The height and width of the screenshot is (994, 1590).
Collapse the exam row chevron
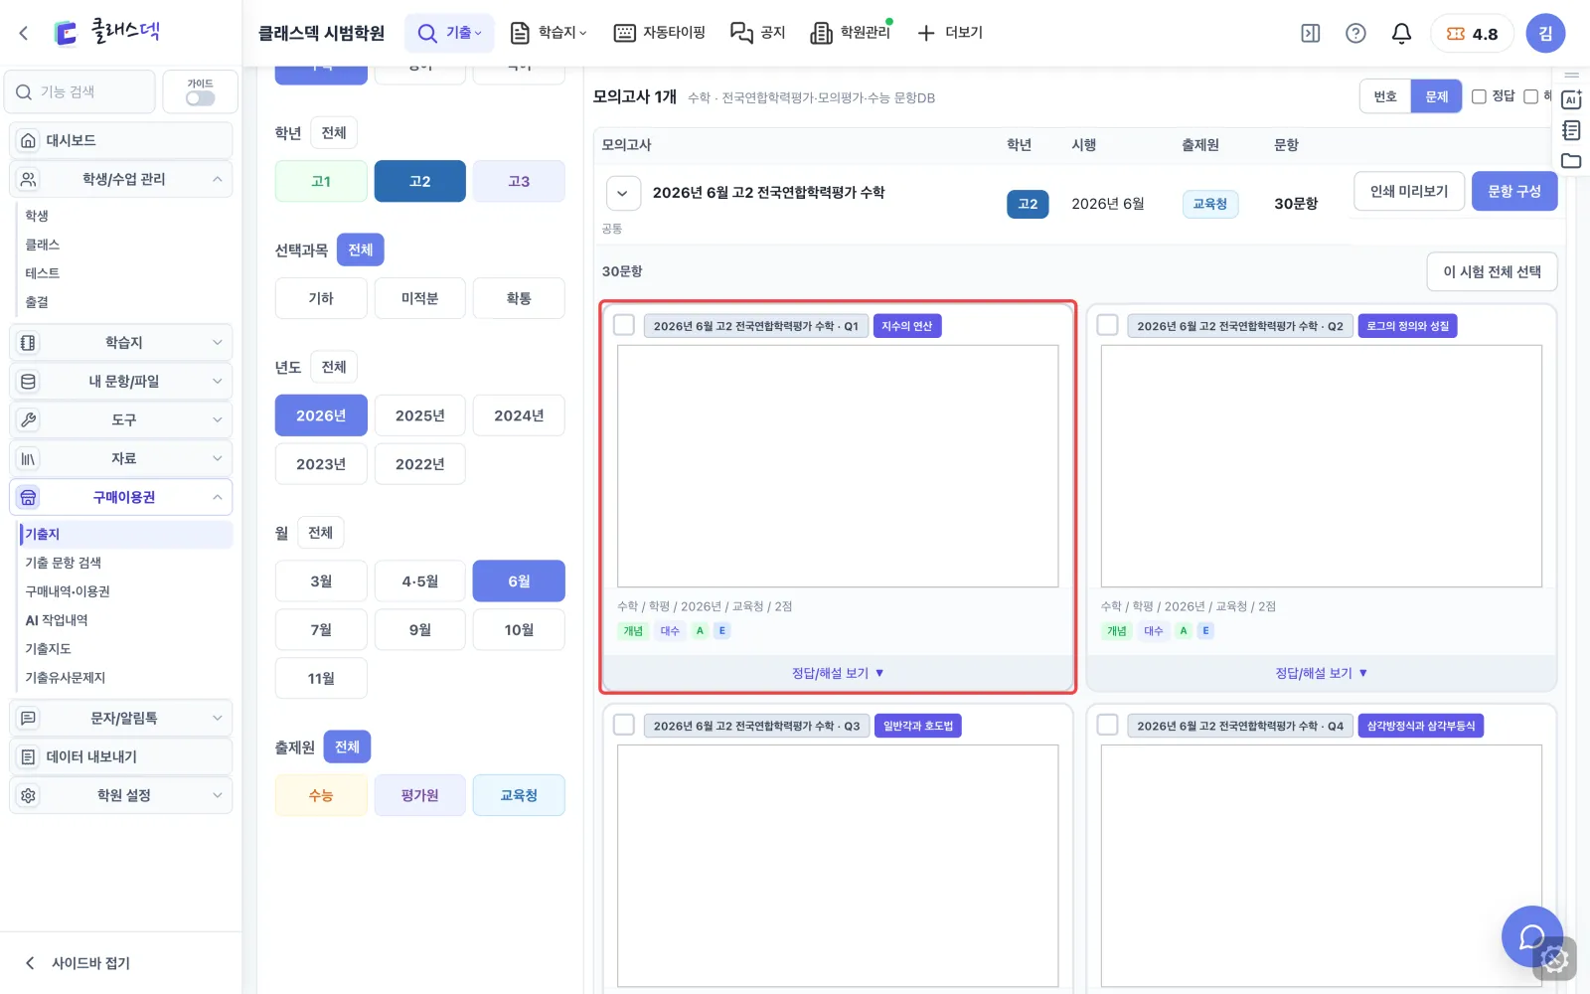[x=622, y=193]
